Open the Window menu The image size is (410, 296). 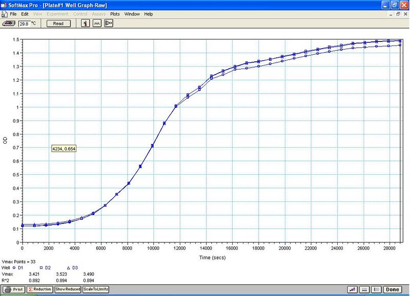tap(132, 14)
